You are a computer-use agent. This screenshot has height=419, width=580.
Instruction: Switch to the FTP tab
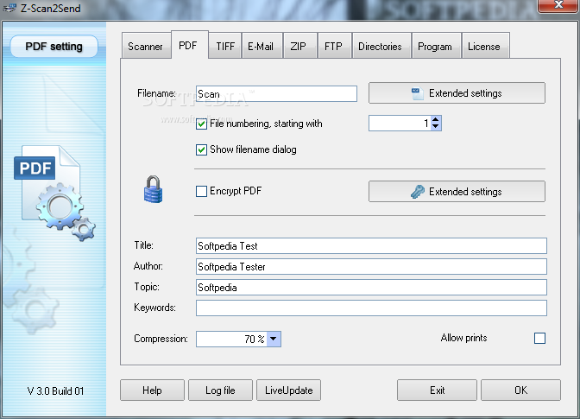click(x=335, y=47)
